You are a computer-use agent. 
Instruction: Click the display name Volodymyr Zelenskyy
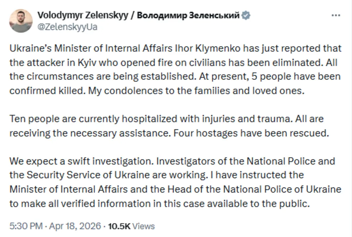[83, 15]
